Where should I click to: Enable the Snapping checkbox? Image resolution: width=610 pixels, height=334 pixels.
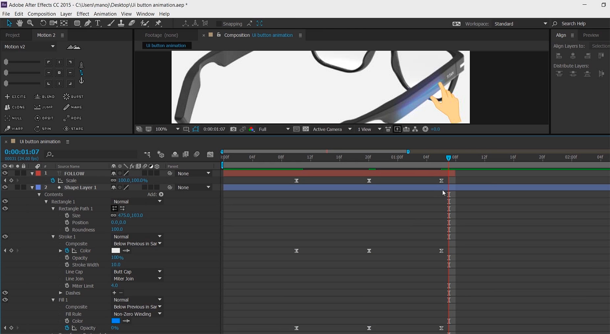pyautogui.click(x=219, y=24)
